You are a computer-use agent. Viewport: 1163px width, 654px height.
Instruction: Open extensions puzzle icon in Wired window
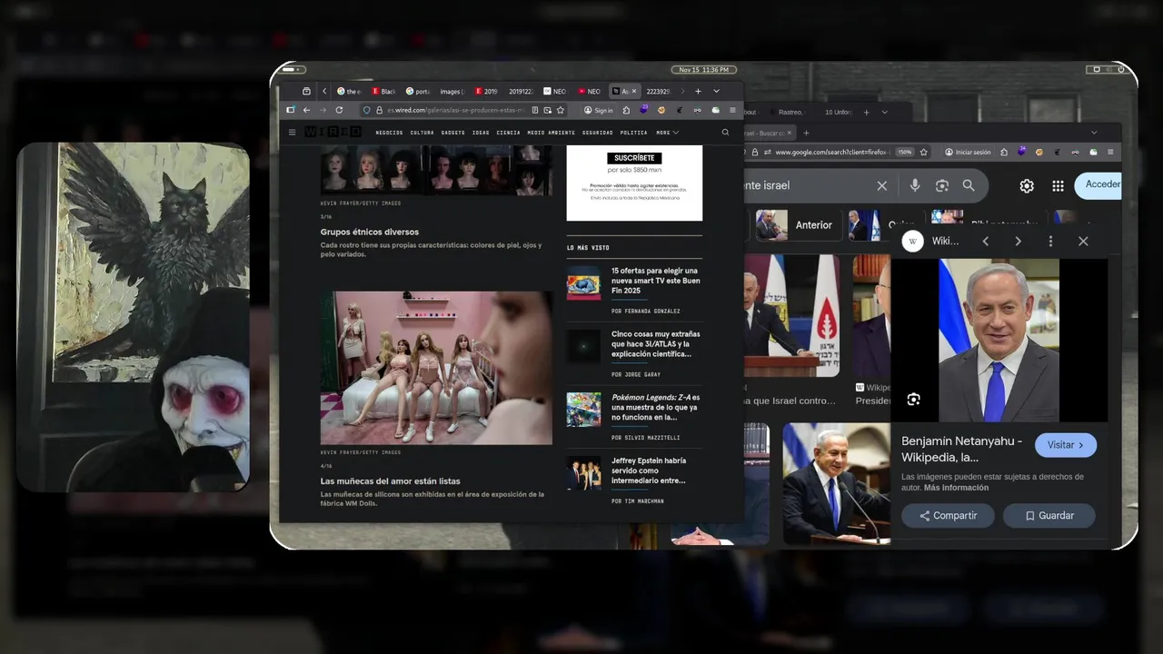(x=626, y=110)
